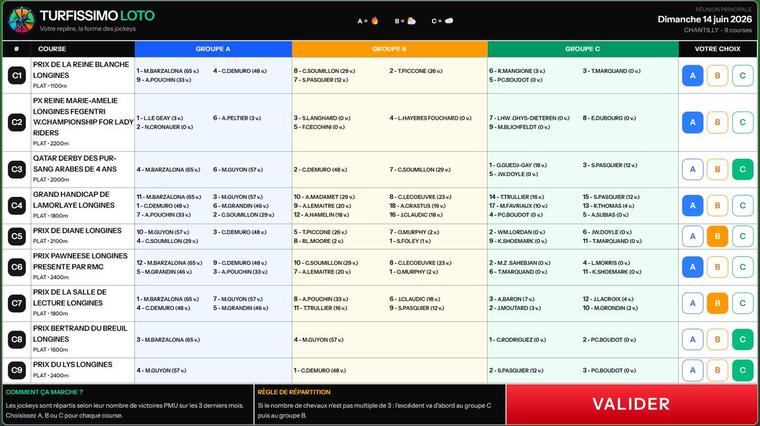The height and width of the screenshot is (426, 760).
Task: Click 14 - T.TRULLIER (16 v.) entry
Action: (x=517, y=197)
